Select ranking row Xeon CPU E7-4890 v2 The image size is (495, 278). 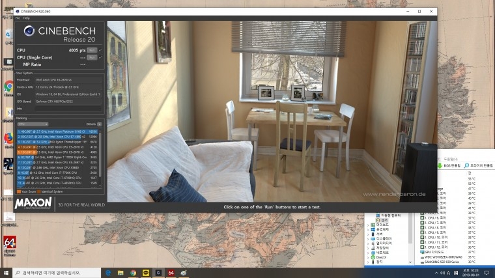(x=57, y=137)
